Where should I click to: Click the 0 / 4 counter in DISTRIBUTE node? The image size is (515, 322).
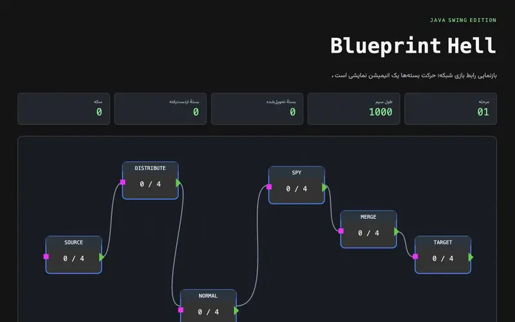pos(150,184)
